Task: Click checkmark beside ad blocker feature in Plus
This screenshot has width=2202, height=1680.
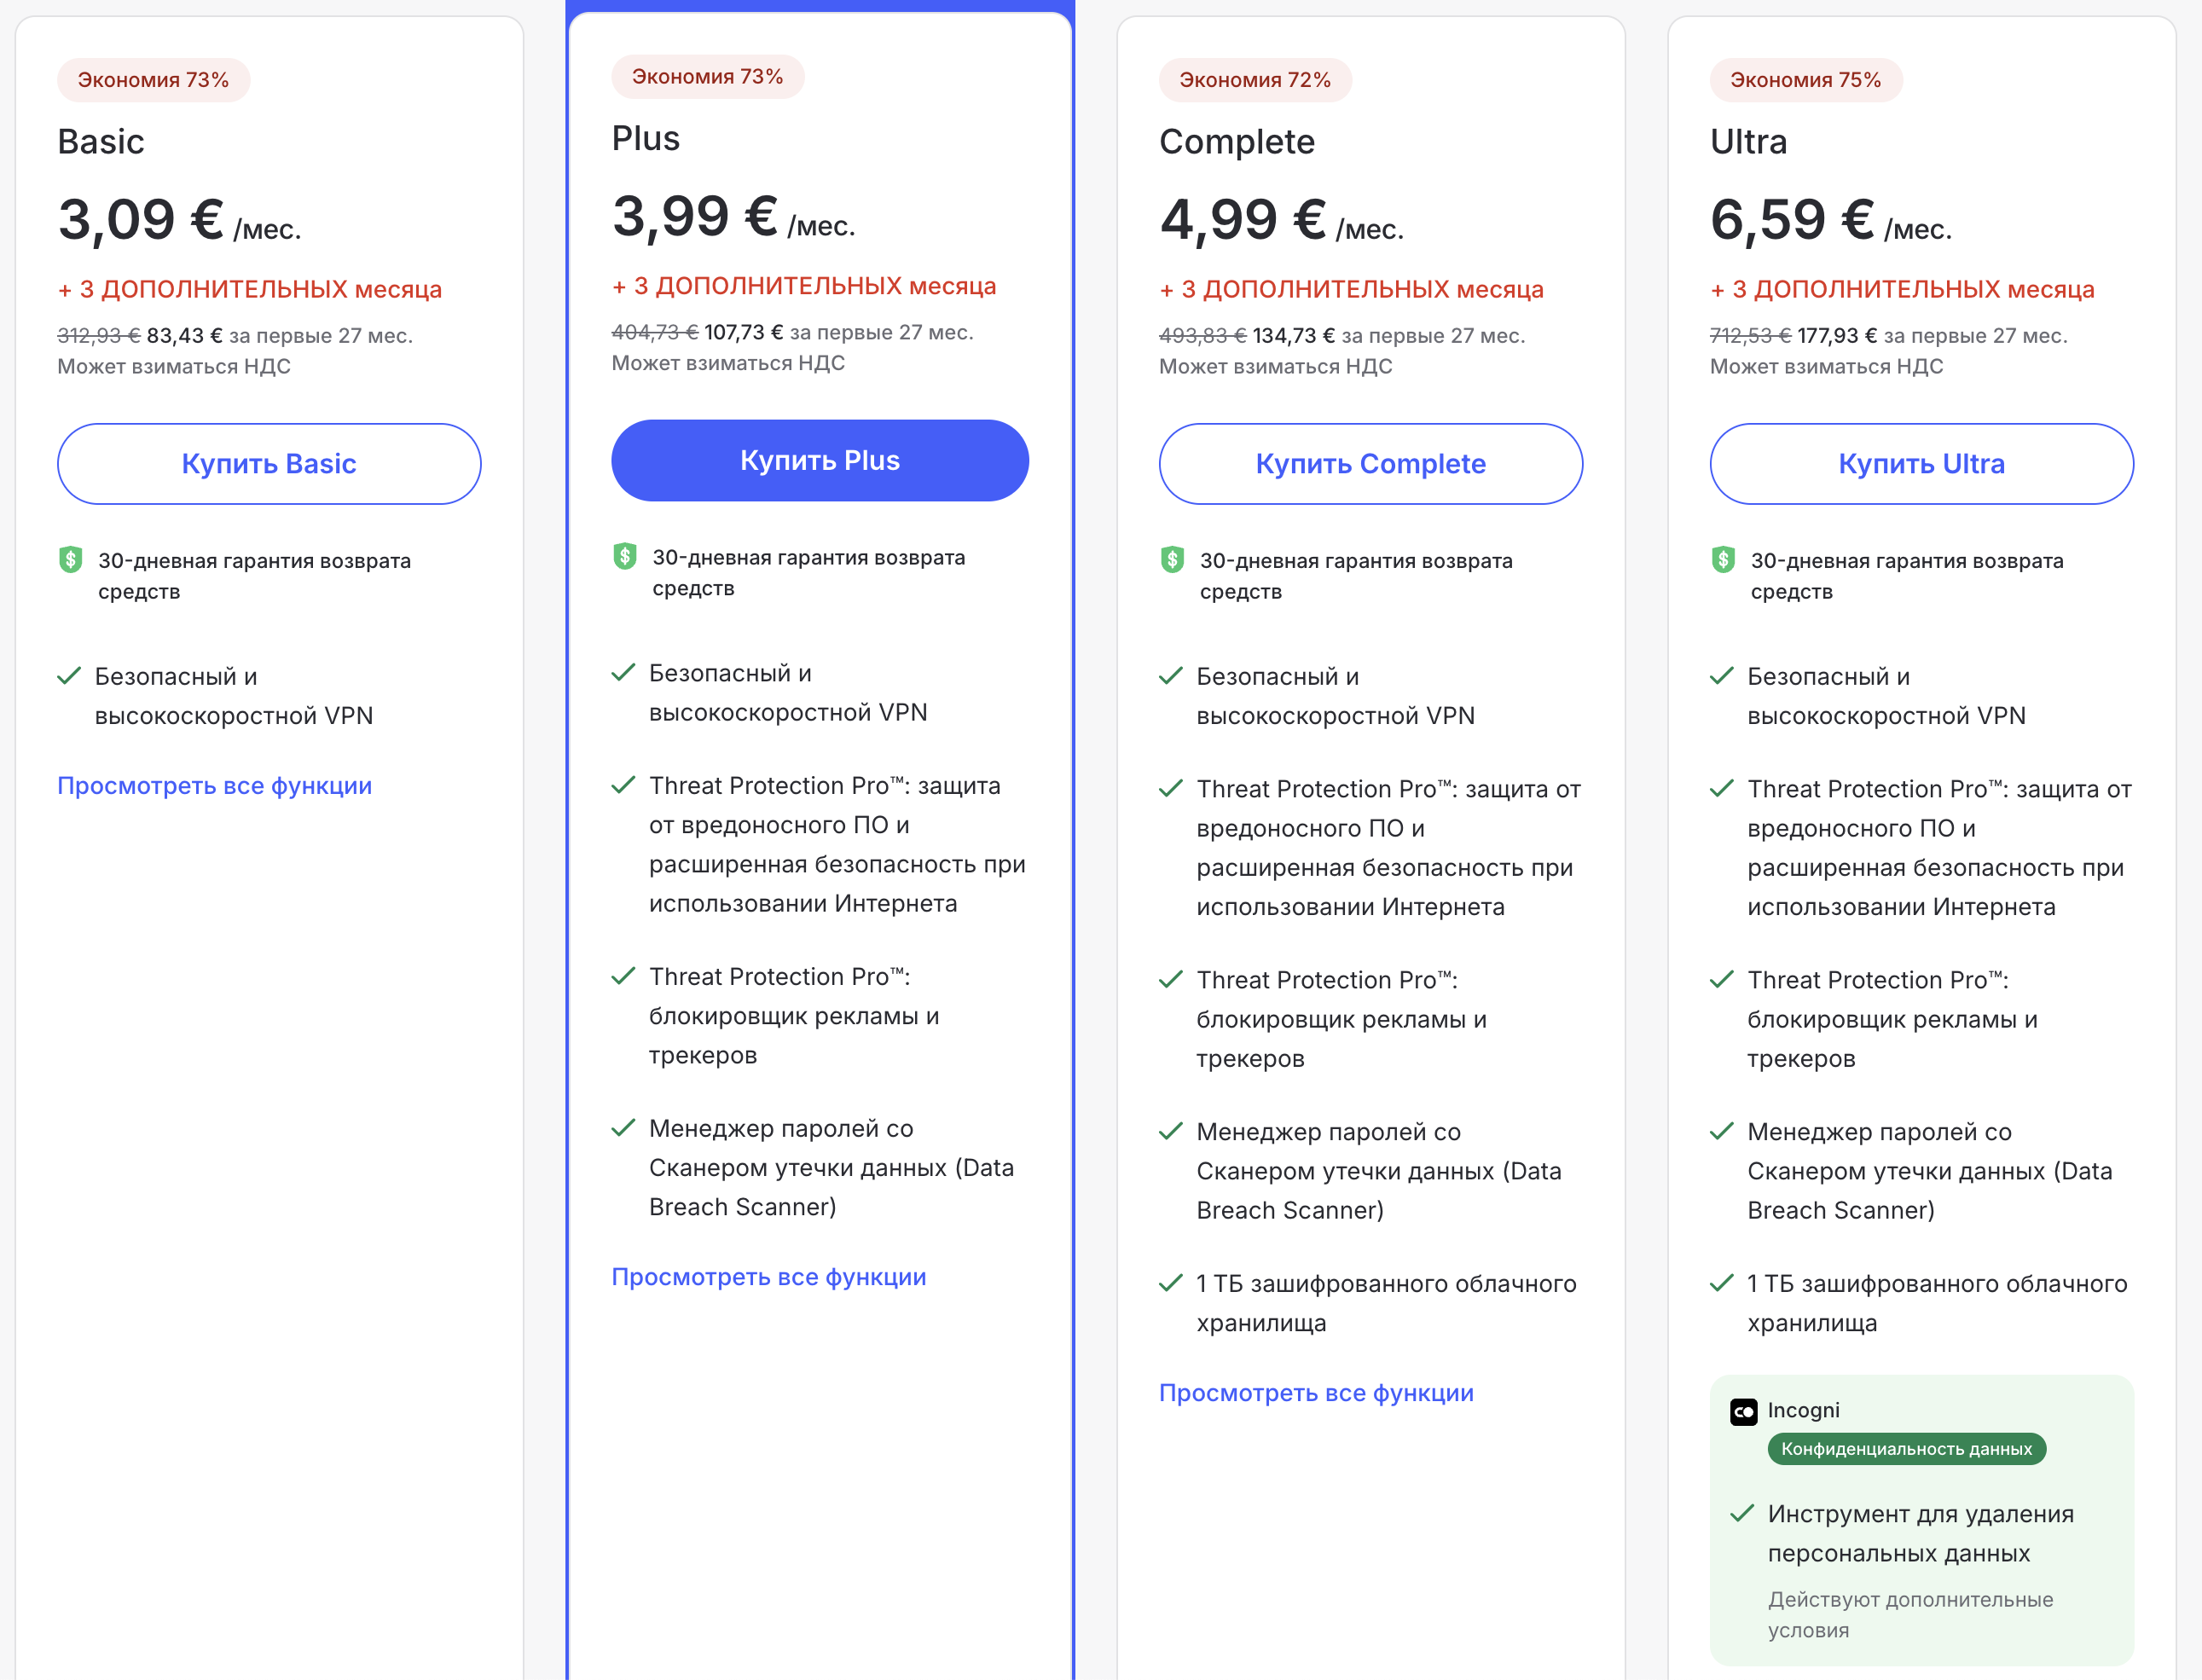Action: [623, 976]
